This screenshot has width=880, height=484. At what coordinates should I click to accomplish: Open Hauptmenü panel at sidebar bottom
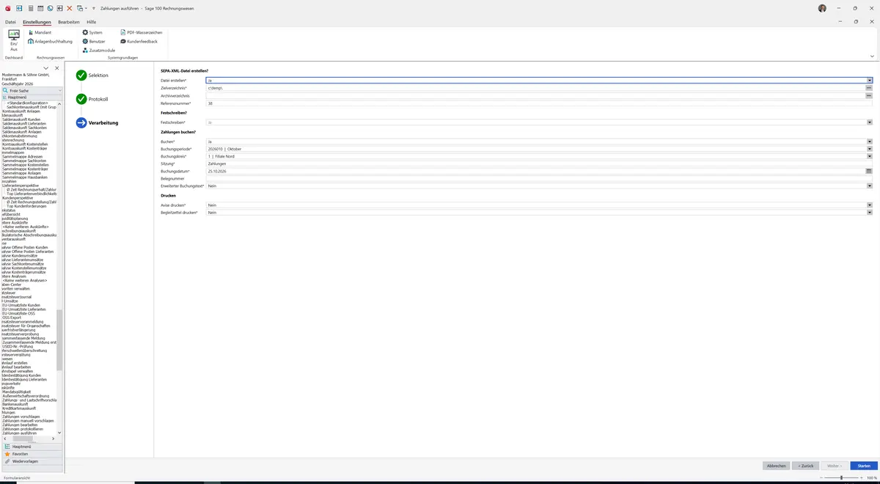tap(32, 447)
